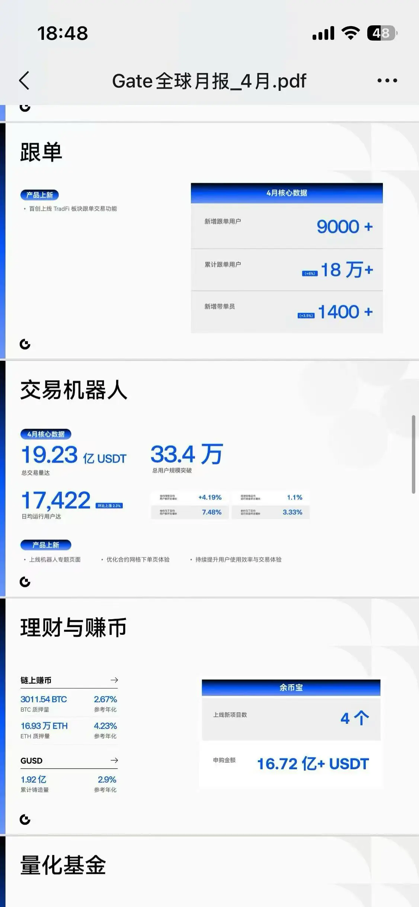Tap the 量化基金 page heading
This screenshot has height=907, width=419.
[x=63, y=865]
